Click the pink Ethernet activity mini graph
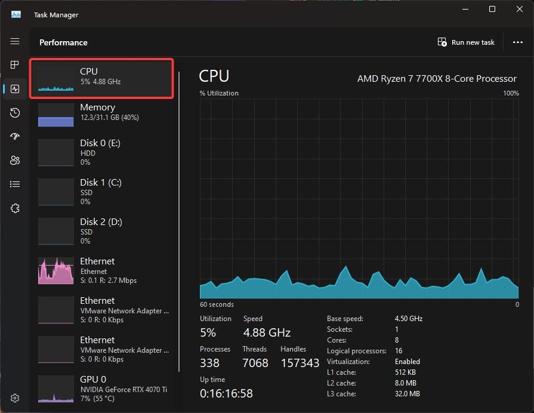 pyautogui.click(x=56, y=270)
